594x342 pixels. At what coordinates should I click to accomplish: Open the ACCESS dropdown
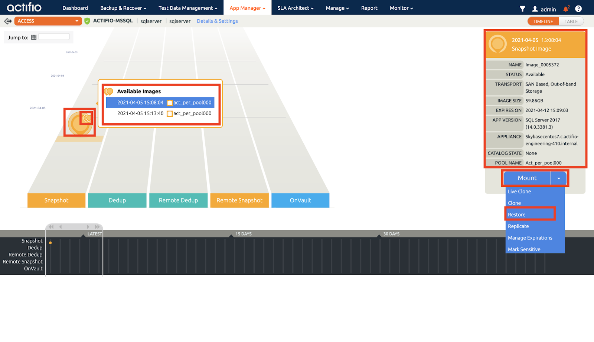click(x=48, y=21)
